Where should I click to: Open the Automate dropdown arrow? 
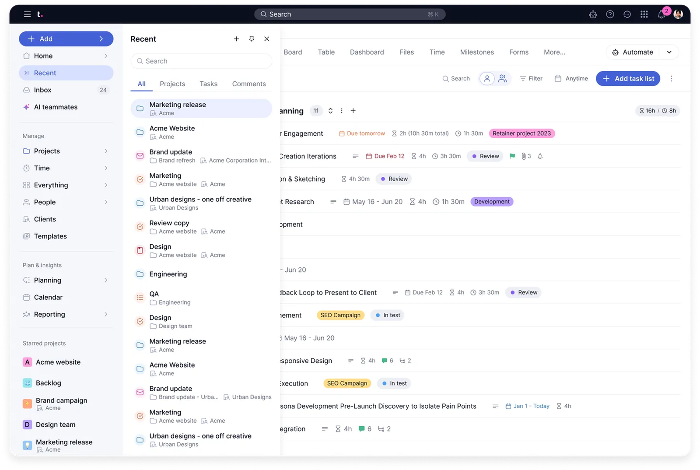click(669, 53)
